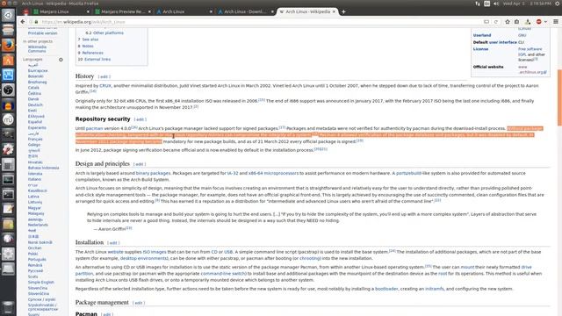Image resolution: width=562 pixels, height=316 pixels.
Task: Select the Arch Linux - Wikipedia tab
Action: (307, 11)
